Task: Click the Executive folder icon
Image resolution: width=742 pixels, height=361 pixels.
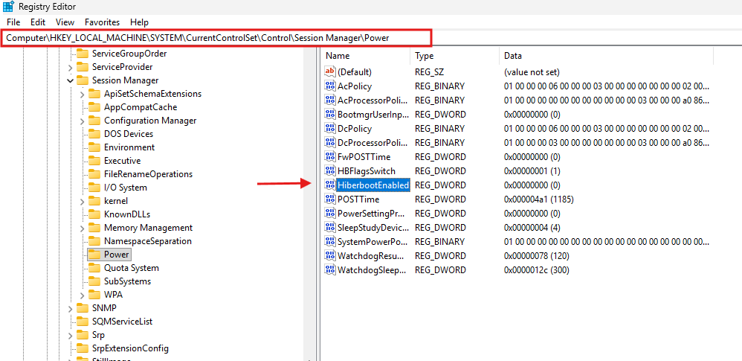Action: tap(94, 161)
